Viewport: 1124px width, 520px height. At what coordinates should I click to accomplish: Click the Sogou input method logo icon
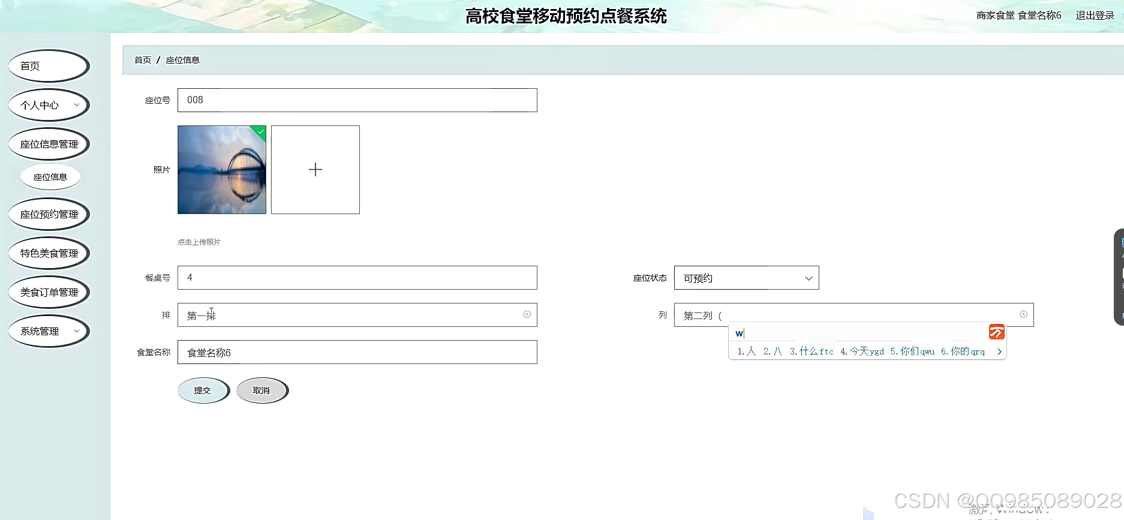coord(997,332)
